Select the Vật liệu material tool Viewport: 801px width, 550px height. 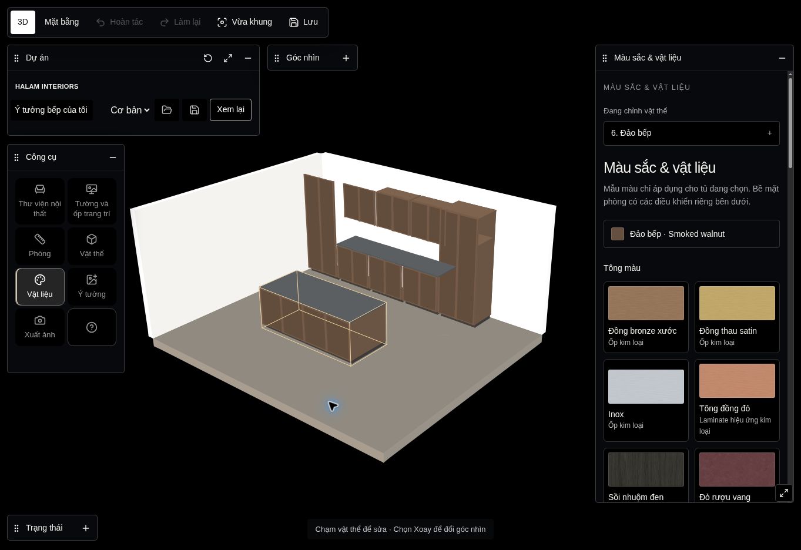[x=40, y=287]
